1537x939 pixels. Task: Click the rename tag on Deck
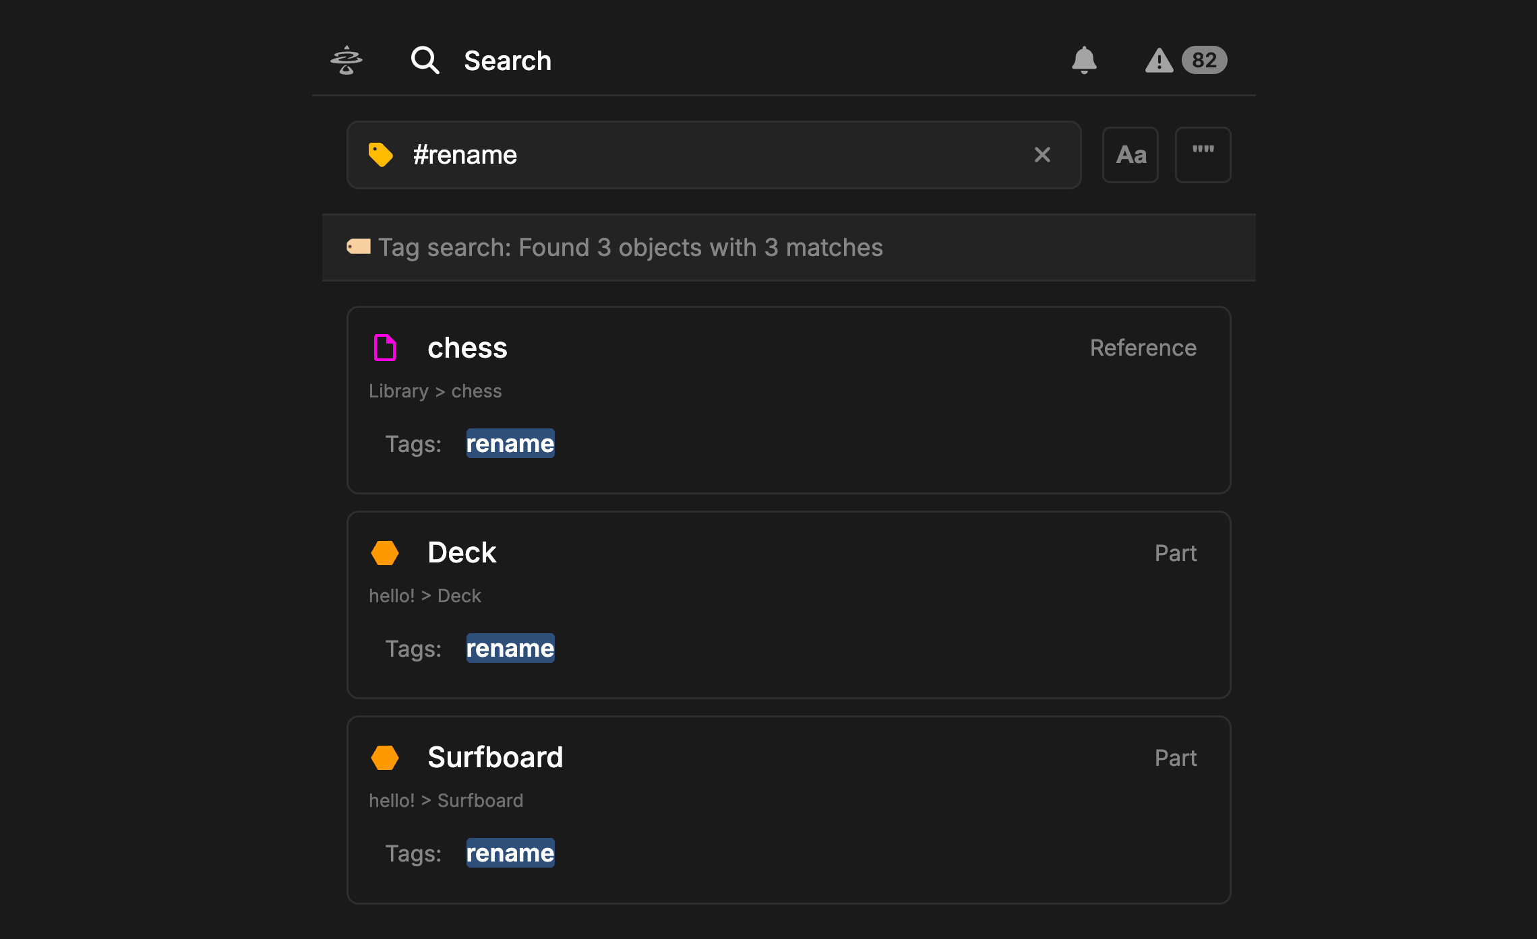click(510, 649)
